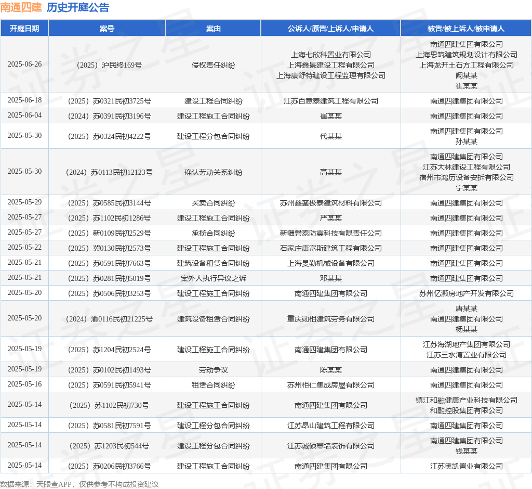The height and width of the screenshot is (489, 532).
Task: Click plaintiff 陈某某
Action: click(331, 370)
